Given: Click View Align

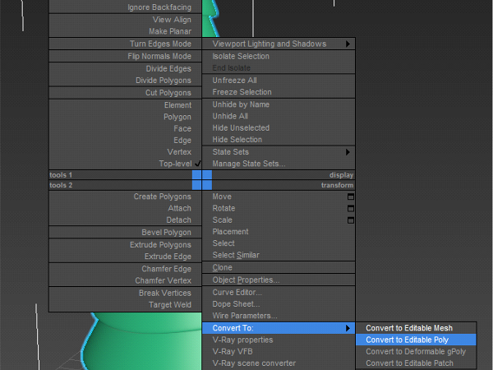Looking at the screenshot, I should 125,20.
